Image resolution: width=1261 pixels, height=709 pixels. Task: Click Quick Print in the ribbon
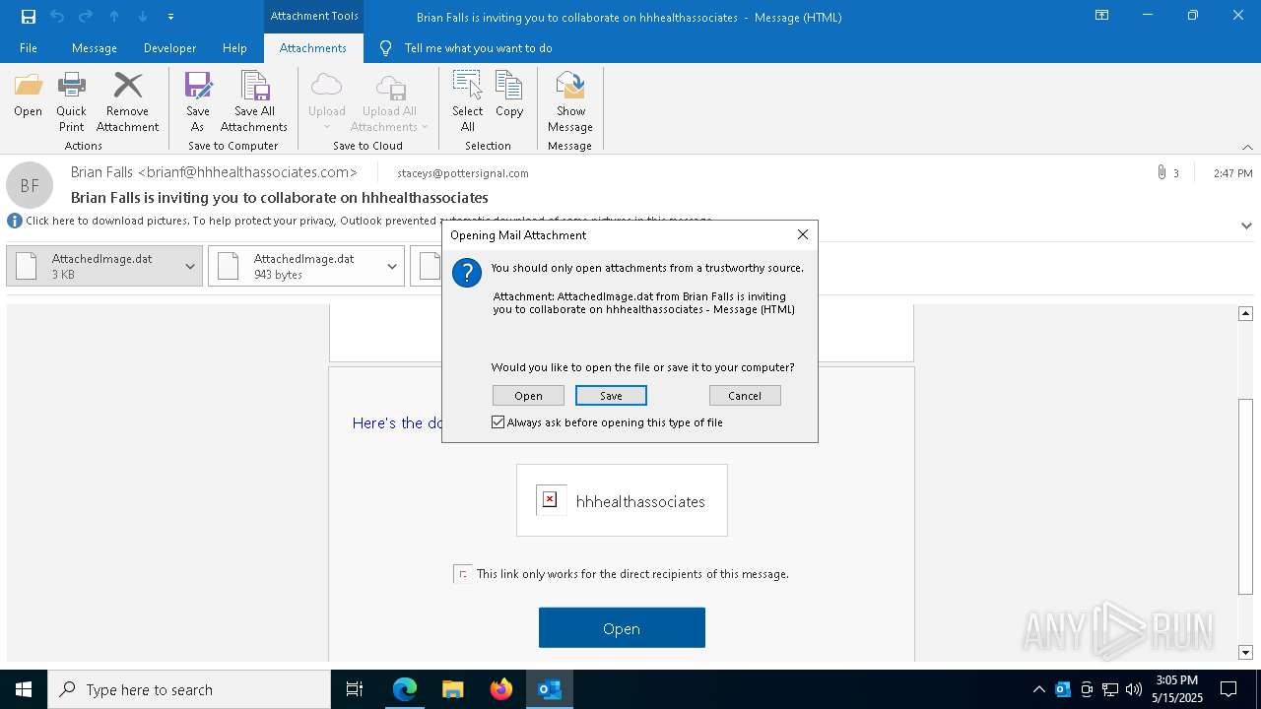(x=71, y=101)
